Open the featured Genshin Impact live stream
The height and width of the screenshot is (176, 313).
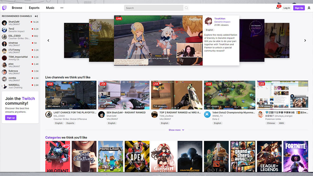[x=158, y=40]
